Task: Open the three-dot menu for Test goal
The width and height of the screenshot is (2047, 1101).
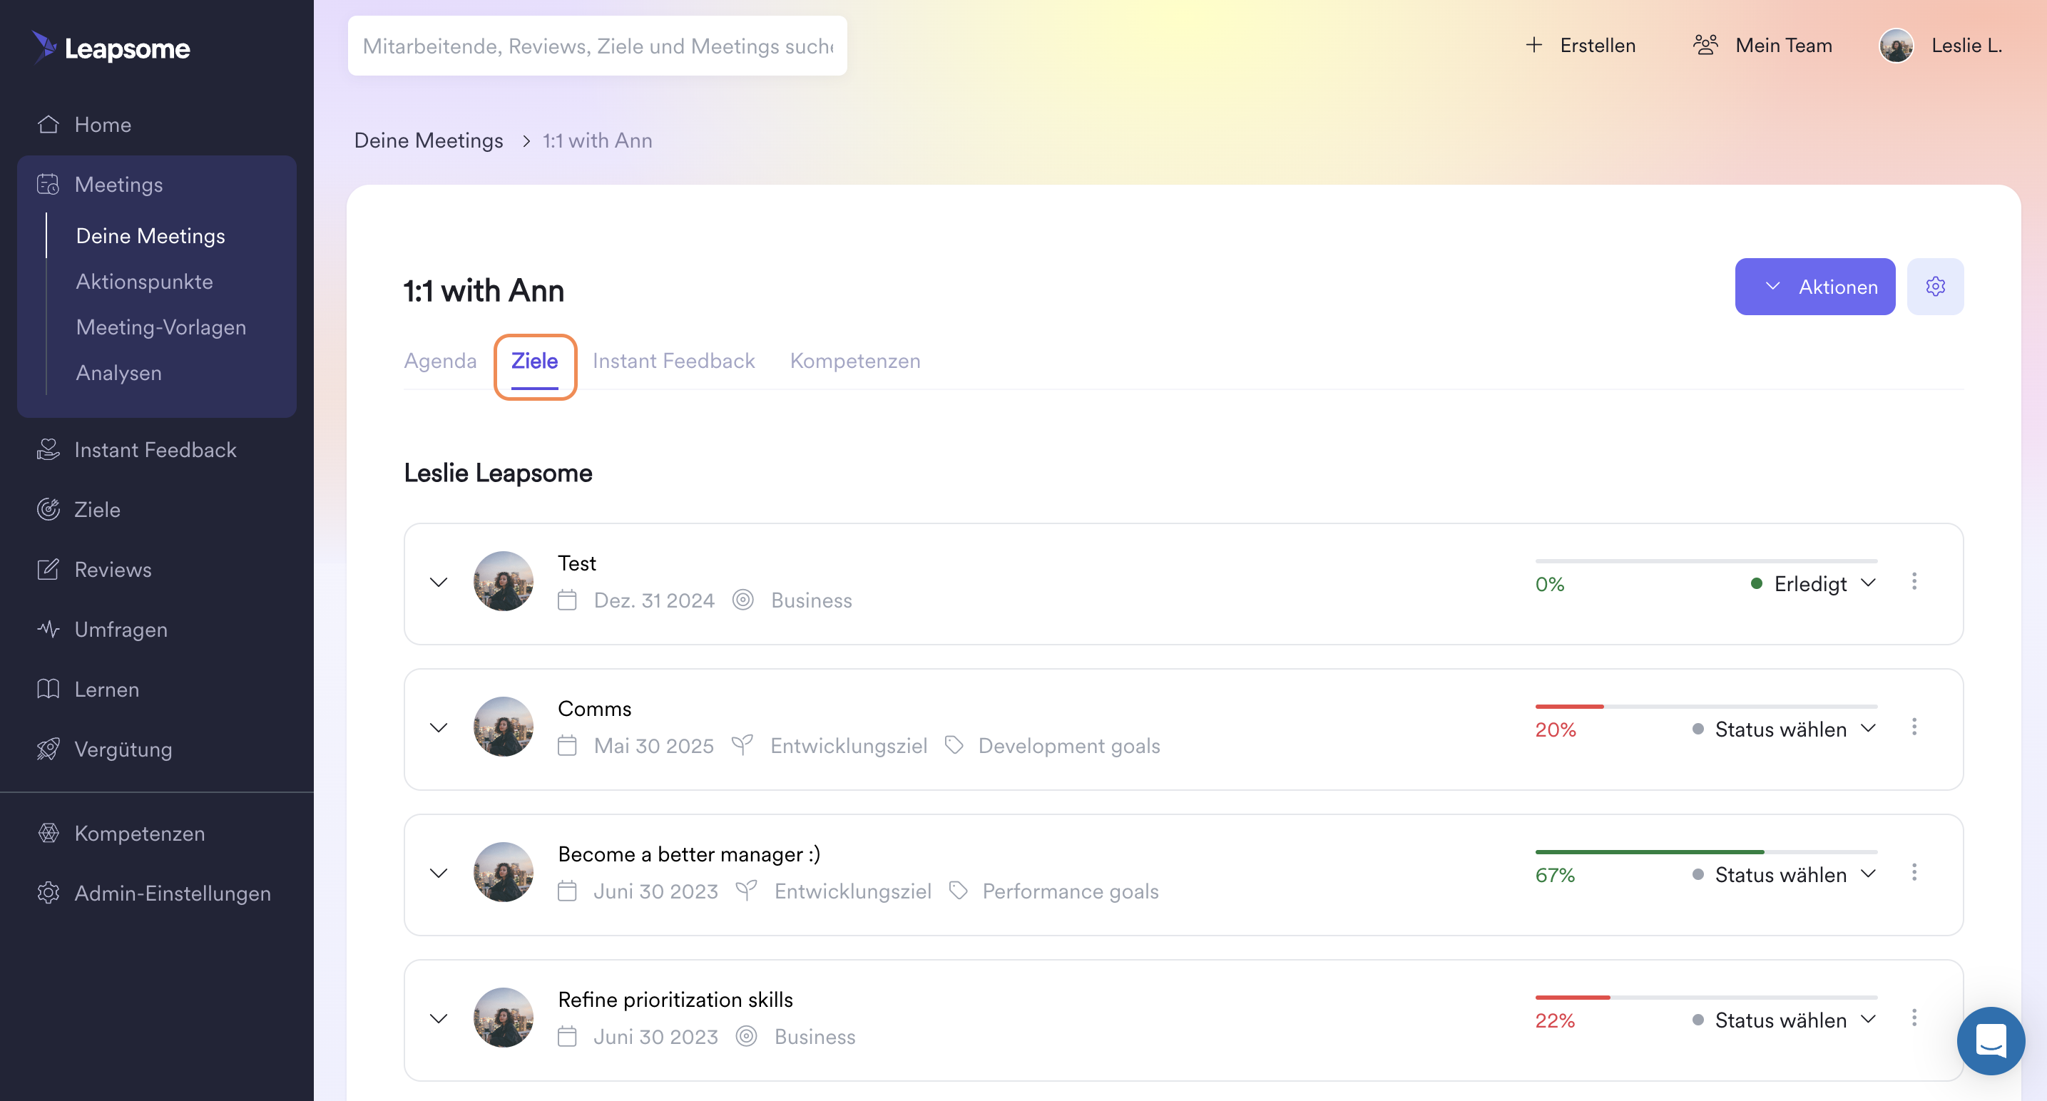Action: (1914, 581)
